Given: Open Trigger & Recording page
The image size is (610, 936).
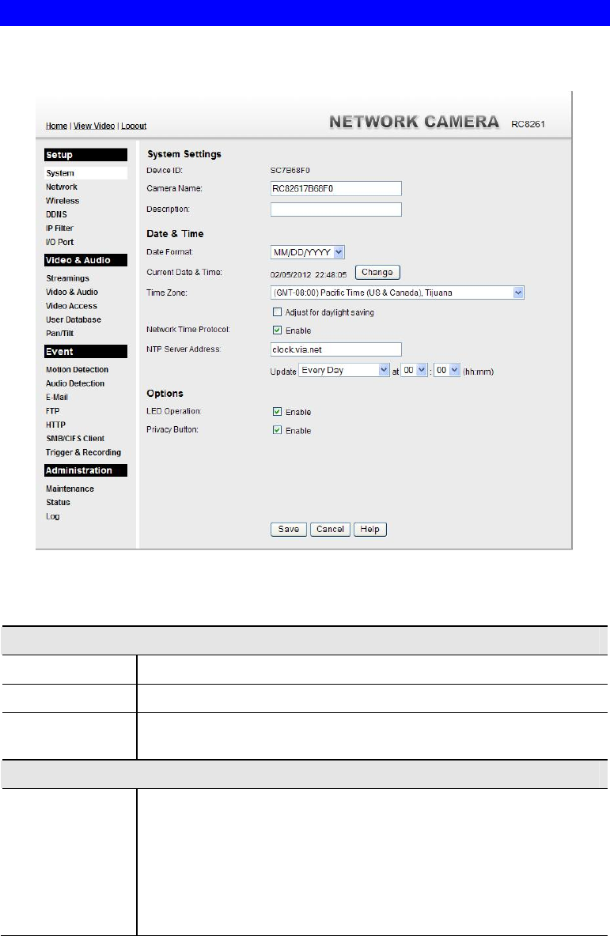Looking at the screenshot, I should pos(83,452).
